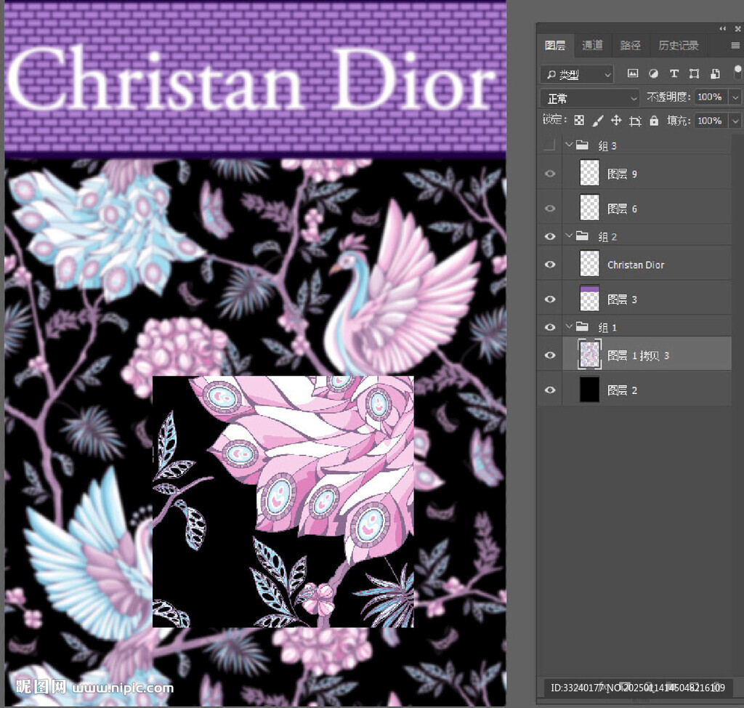This screenshot has height=708, width=744.
Task: Click the lock all padlock icon
Action: [x=654, y=121]
